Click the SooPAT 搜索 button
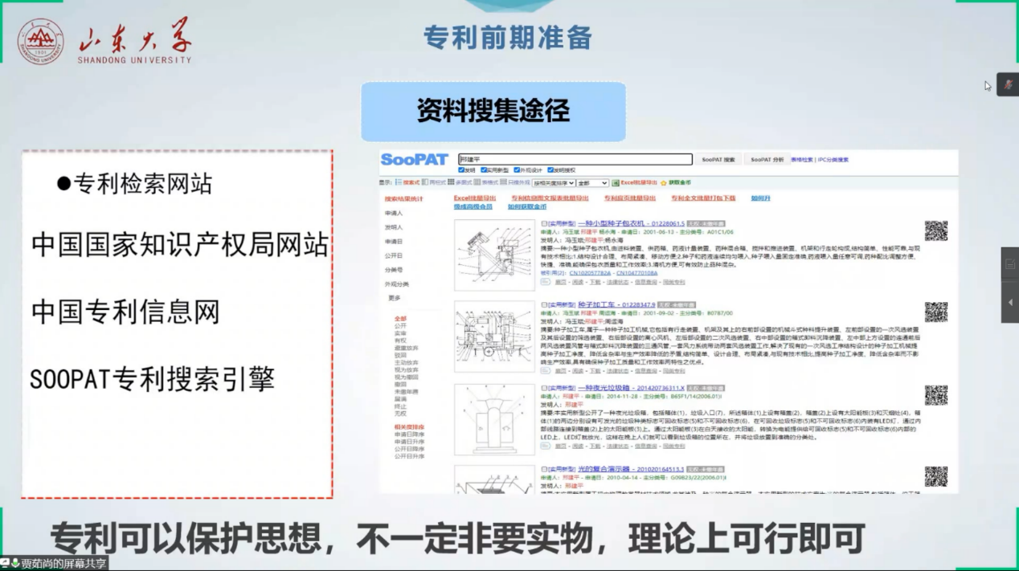Viewport: 1019px width, 571px height. click(718, 160)
